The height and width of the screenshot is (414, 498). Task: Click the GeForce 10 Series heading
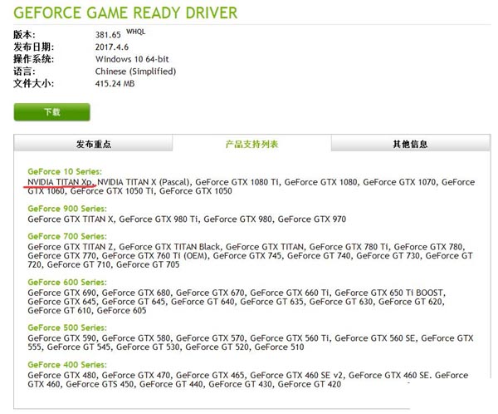coord(64,170)
